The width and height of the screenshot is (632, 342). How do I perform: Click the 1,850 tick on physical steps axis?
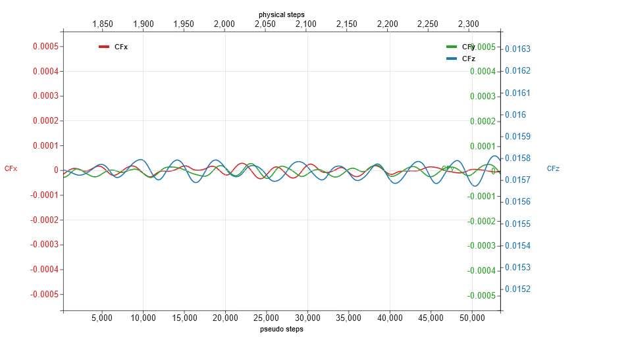pos(103,24)
